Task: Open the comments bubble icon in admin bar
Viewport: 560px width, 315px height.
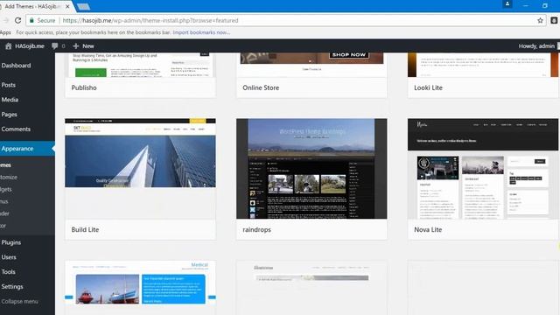Action: click(54, 46)
